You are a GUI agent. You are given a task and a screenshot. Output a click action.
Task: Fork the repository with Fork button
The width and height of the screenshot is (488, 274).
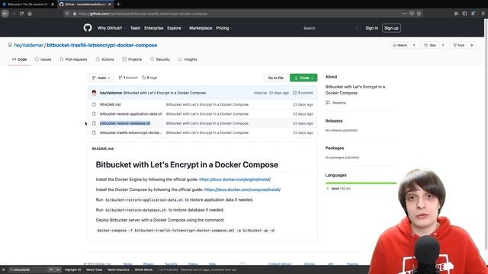[459, 46]
